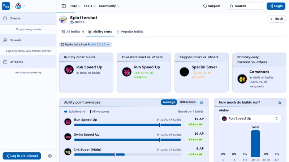Switch to the Popular builds tab
This screenshot has height=162, width=289.
click(x=130, y=32)
